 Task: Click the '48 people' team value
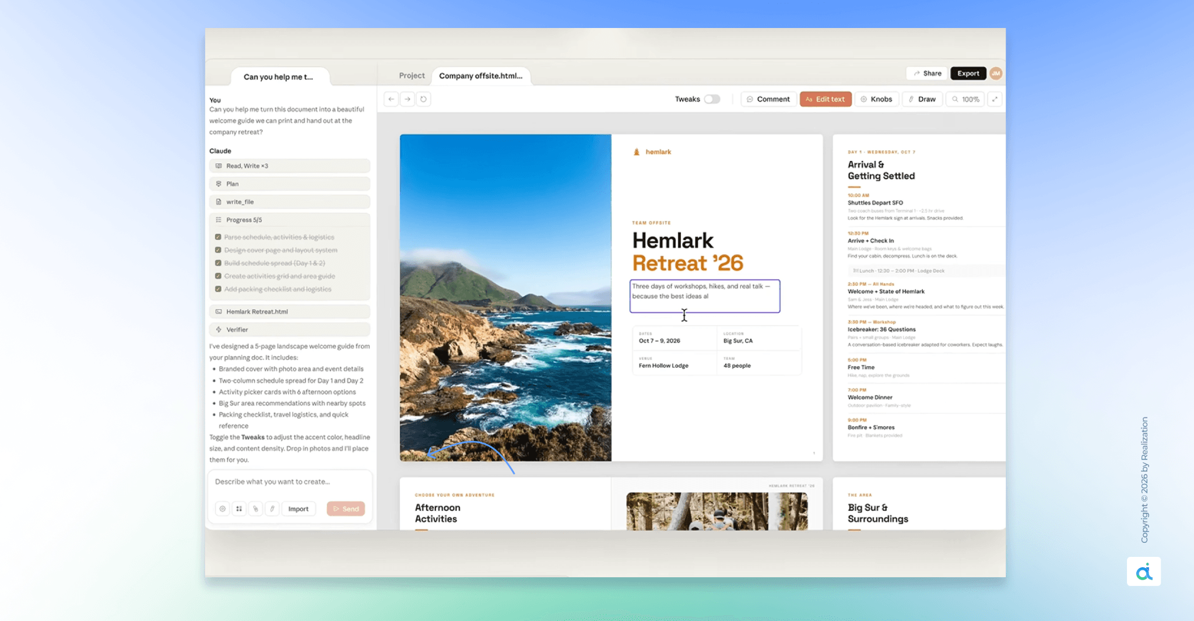coord(737,366)
